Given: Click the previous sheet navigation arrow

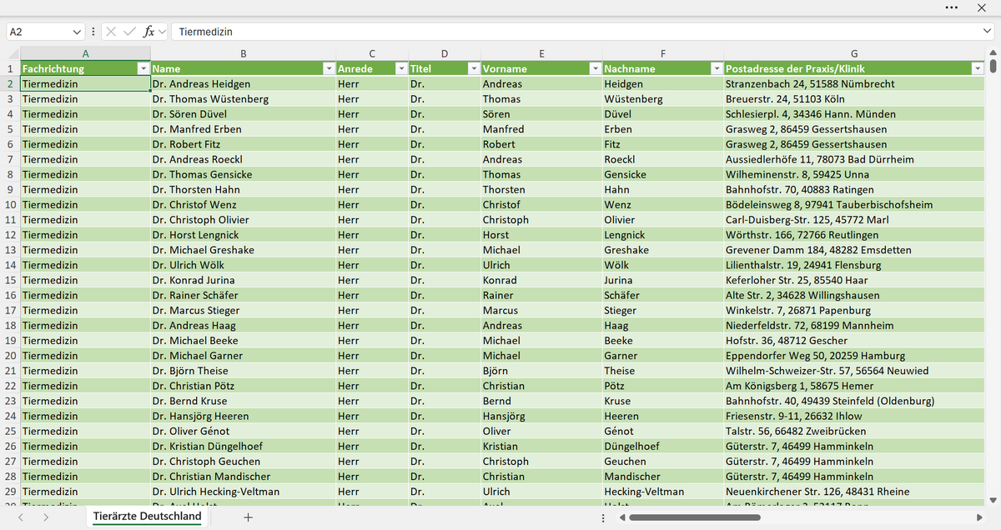Looking at the screenshot, I should click(x=21, y=517).
